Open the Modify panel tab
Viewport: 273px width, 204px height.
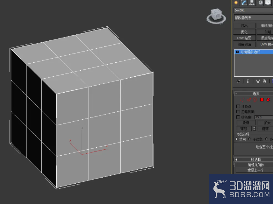point(244,3)
